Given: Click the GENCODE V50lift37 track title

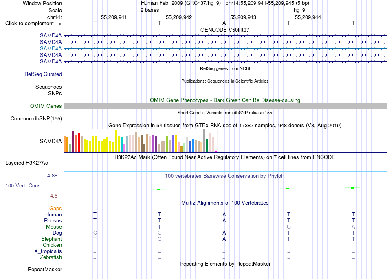Looking at the screenshot, I should pyautogui.click(x=225, y=30).
